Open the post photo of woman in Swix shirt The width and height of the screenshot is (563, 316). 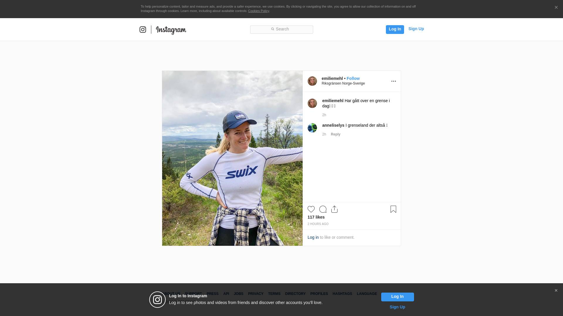click(232, 158)
